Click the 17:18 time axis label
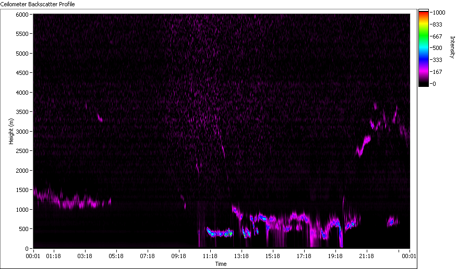457x269 pixels. tap(304, 256)
